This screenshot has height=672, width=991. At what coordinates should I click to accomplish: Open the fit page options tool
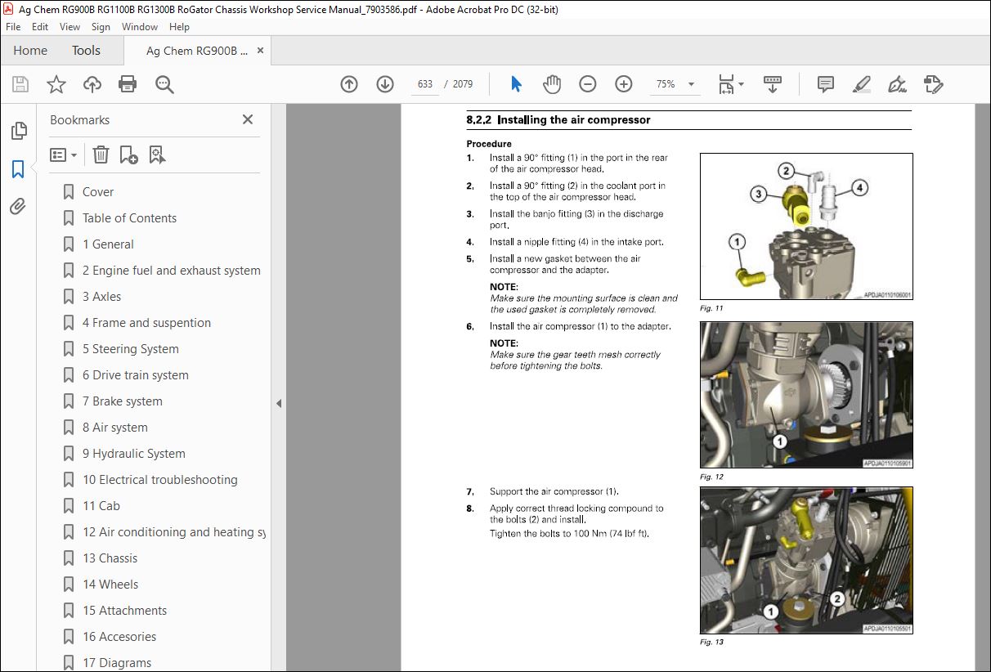coord(730,84)
